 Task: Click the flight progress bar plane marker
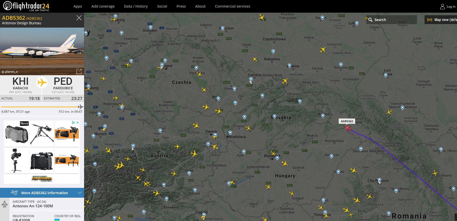click(80, 107)
